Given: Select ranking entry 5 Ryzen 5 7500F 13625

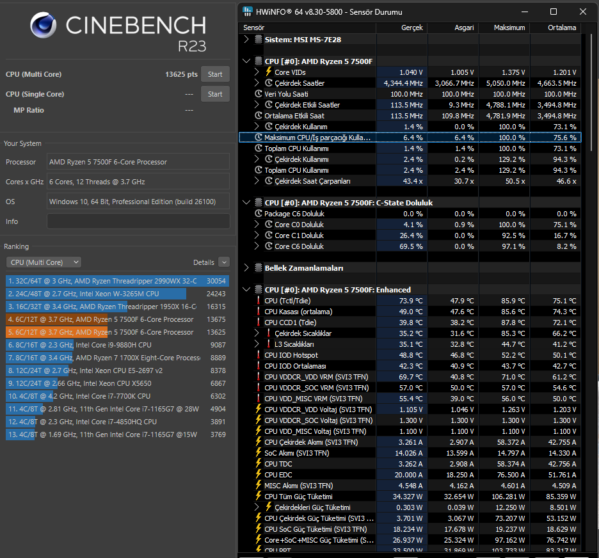Looking at the screenshot, I should tap(117, 332).
